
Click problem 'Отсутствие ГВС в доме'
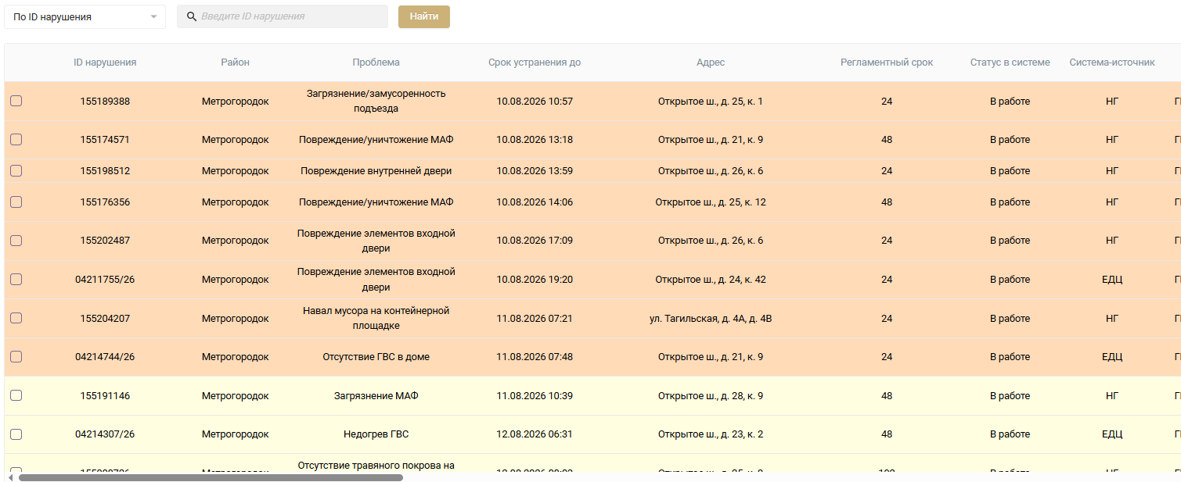tap(376, 357)
